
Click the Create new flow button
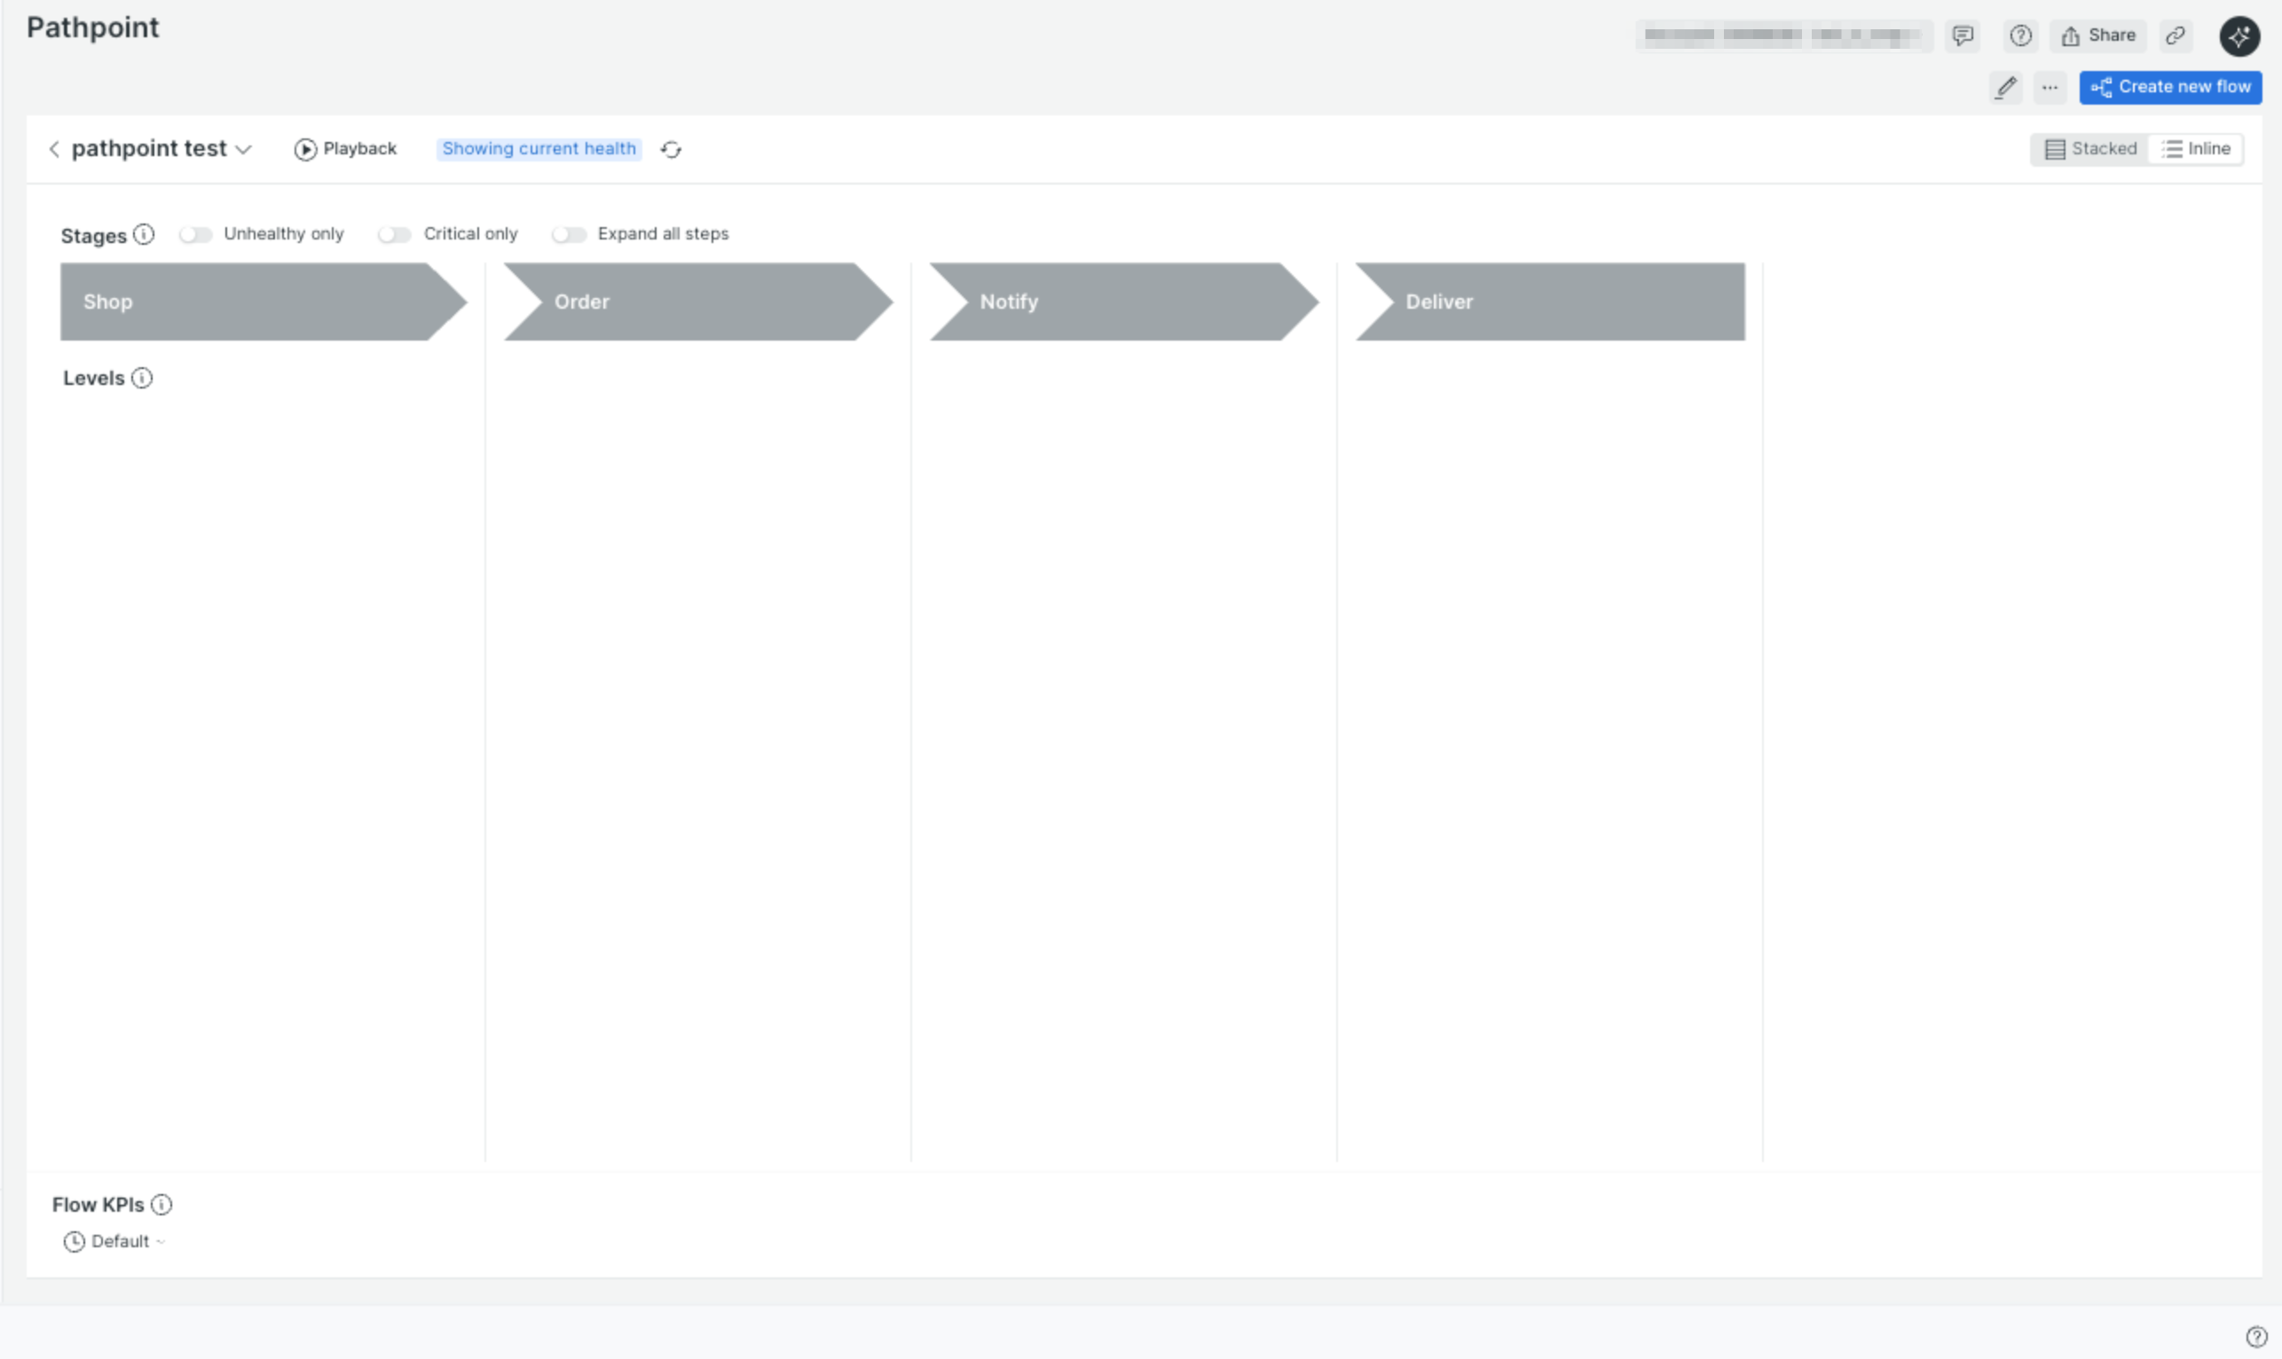click(x=2169, y=87)
